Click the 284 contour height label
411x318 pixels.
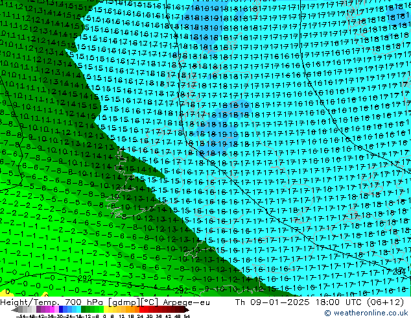click(399, 272)
